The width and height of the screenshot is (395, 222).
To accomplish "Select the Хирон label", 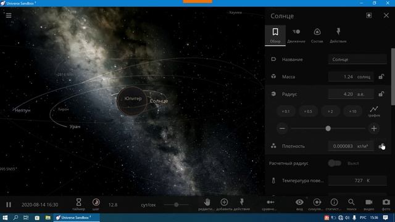I will 63,109.
